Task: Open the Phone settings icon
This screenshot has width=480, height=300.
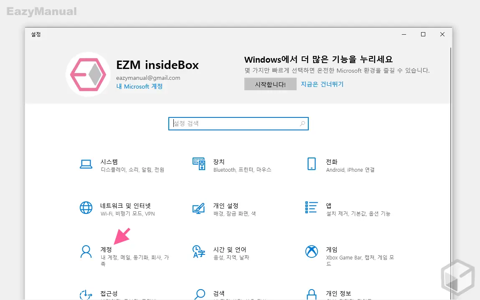Action: [x=311, y=164]
